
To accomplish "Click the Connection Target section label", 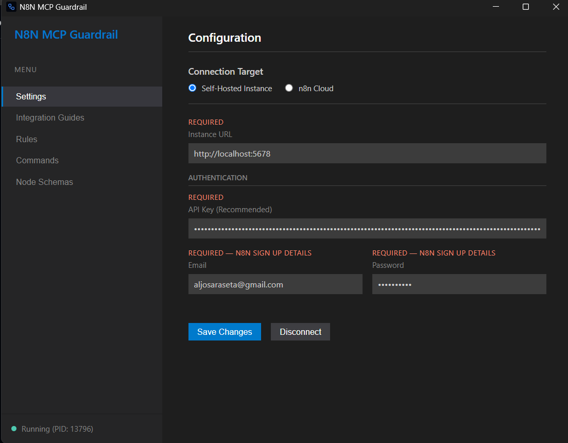I will (x=226, y=72).
